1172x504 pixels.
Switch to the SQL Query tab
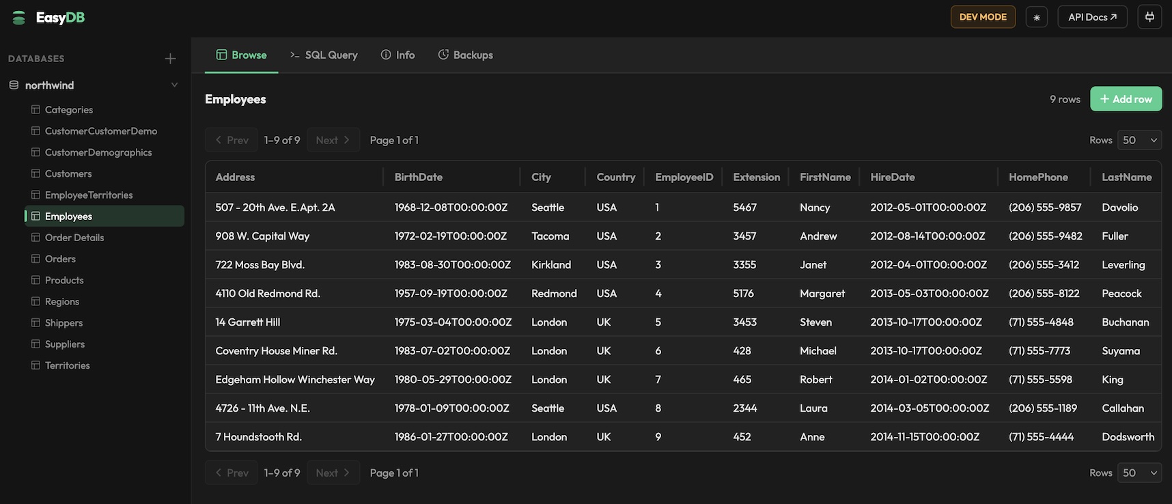pos(324,55)
